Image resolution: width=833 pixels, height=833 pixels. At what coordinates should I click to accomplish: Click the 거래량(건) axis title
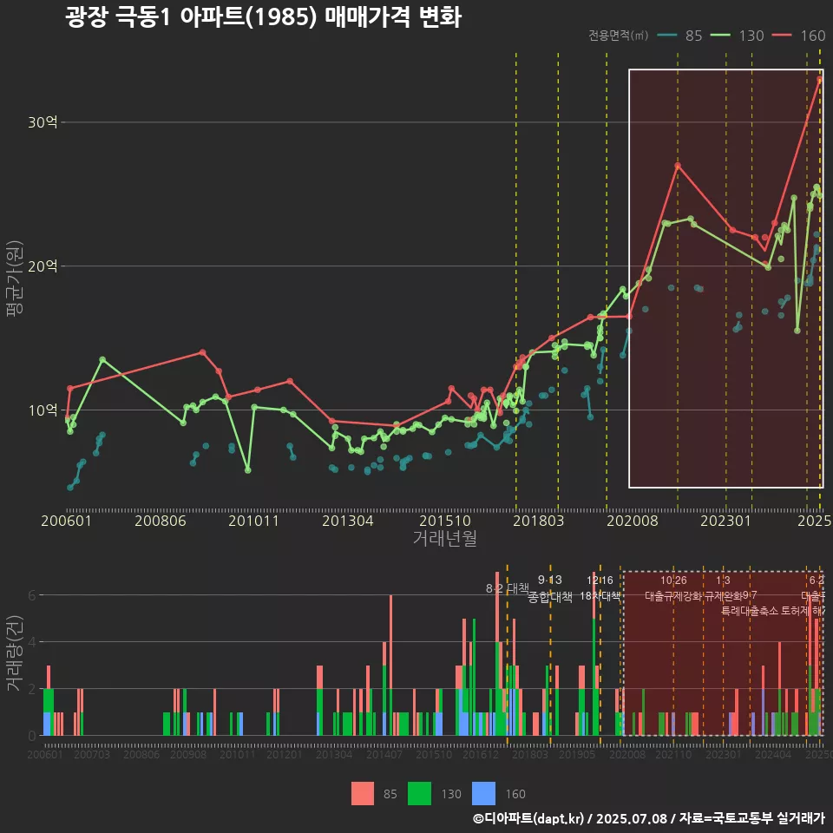pos(15,653)
